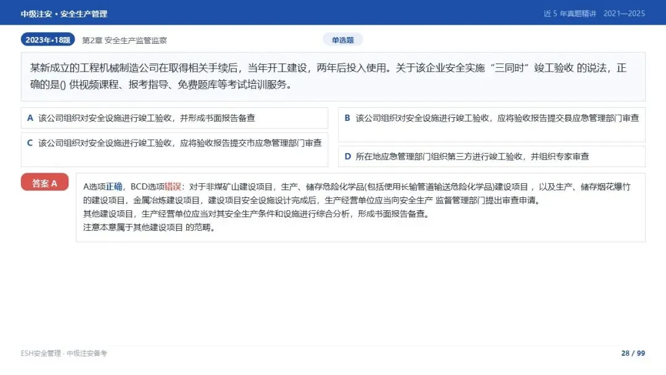This screenshot has height=375, width=666.
Task: Select option B 提交县应急管理部门审查
Action: click(491, 125)
